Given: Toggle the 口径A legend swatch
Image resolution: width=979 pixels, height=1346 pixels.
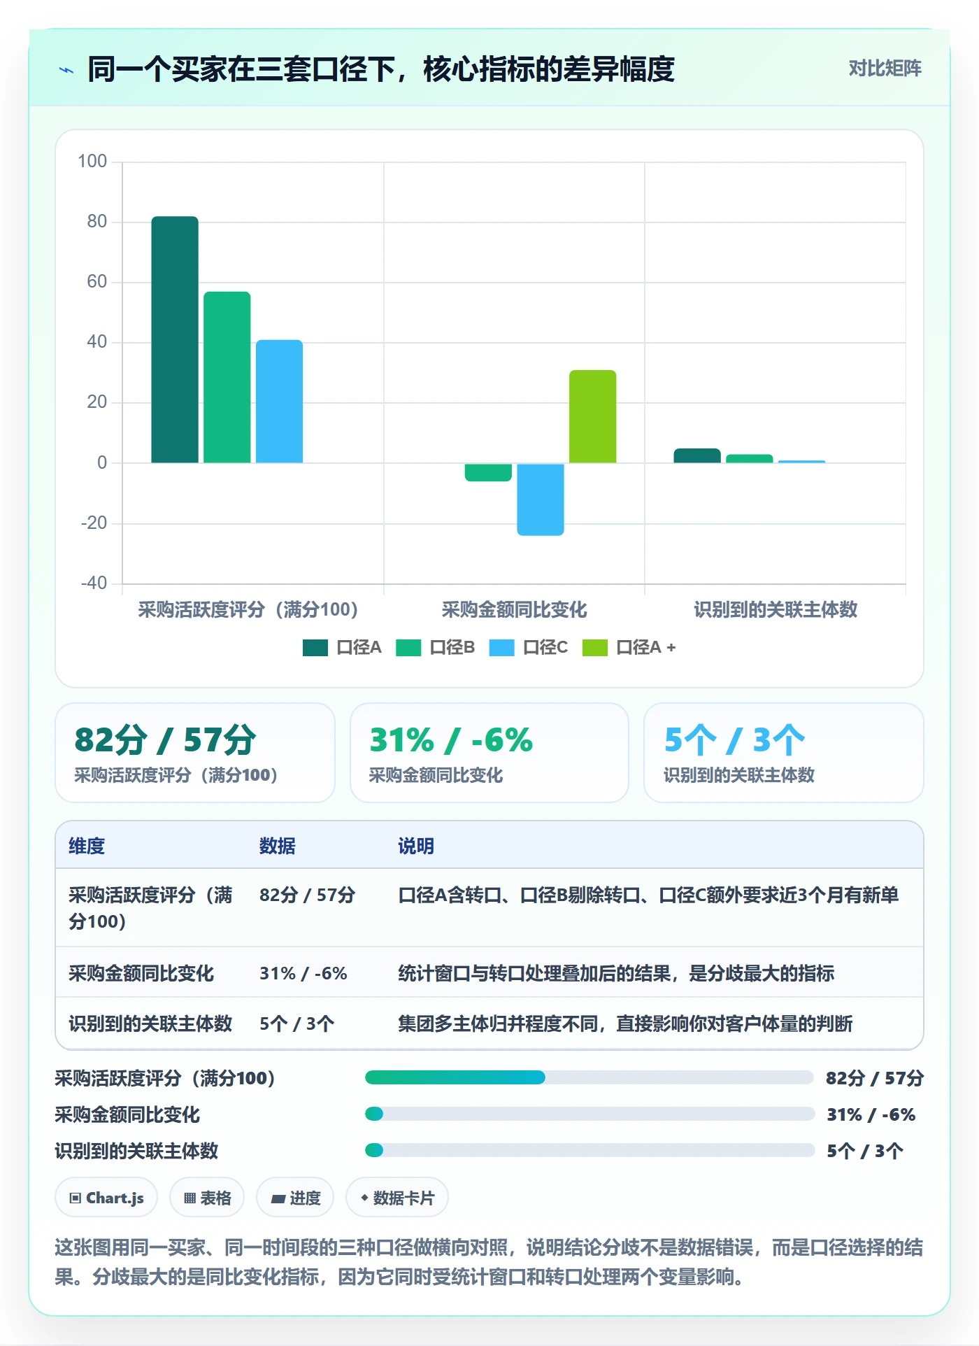Looking at the screenshot, I should tap(315, 648).
